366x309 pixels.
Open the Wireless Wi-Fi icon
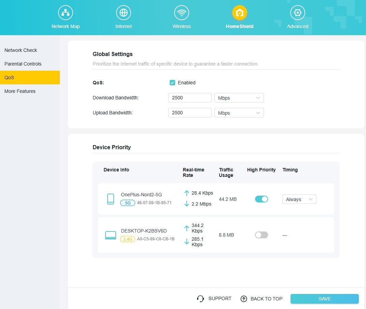(x=182, y=13)
